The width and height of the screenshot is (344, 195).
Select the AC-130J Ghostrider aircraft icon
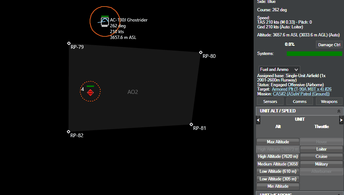[x=105, y=22]
